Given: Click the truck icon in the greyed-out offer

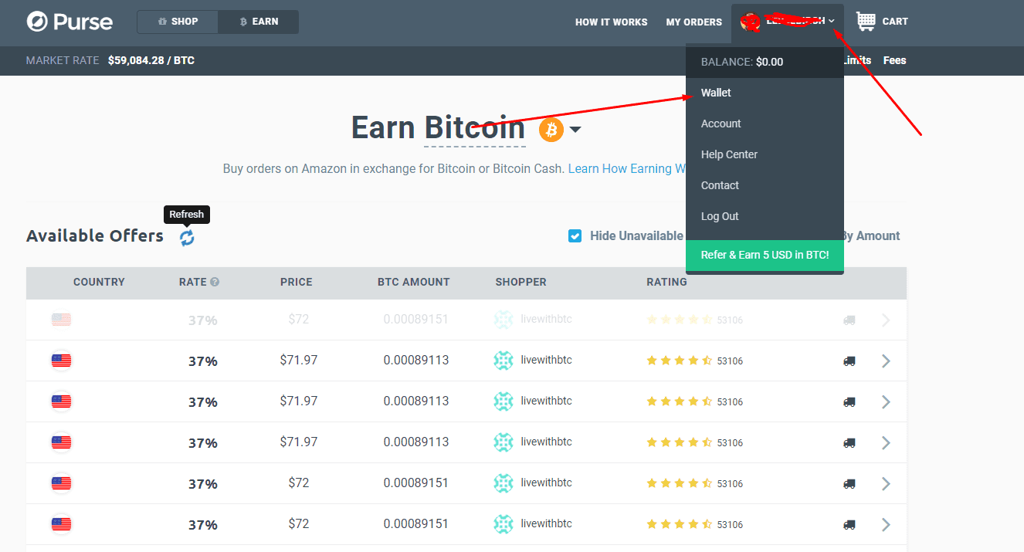Looking at the screenshot, I should tap(849, 320).
